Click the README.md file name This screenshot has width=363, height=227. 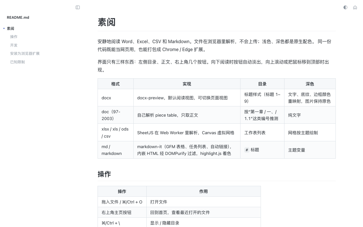pos(18,17)
